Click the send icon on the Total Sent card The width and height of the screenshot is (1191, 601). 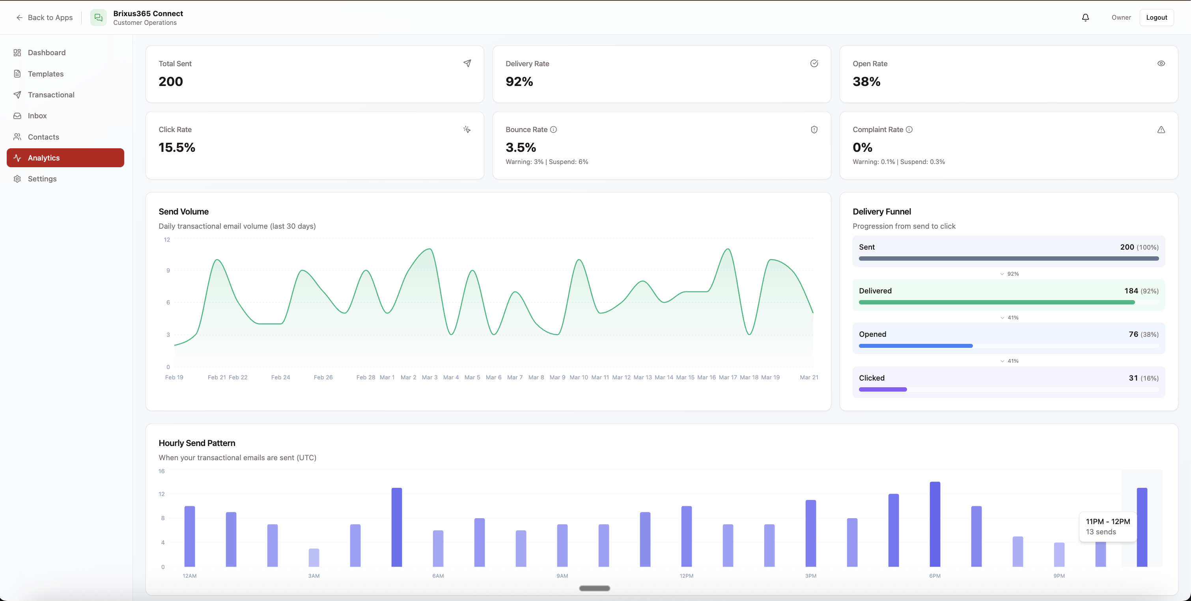point(467,63)
